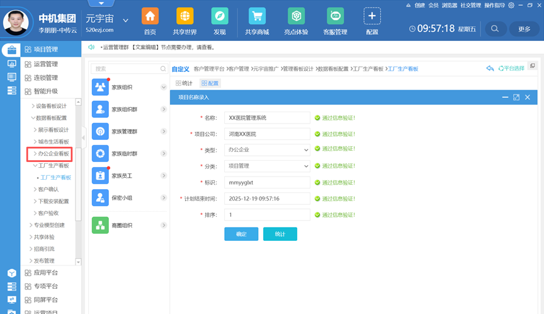Click the 确定 button
Screen dimensions: 544x314
pos(241,234)
